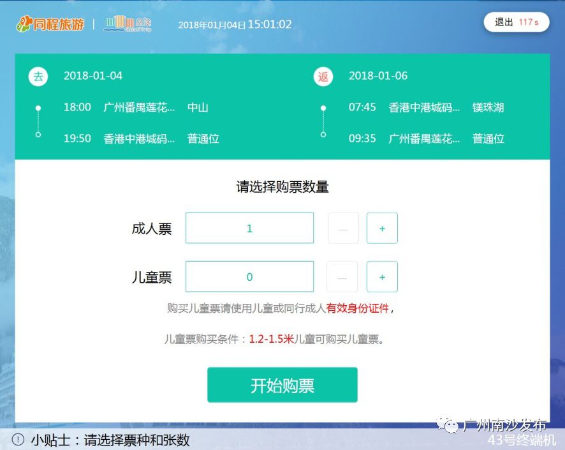
Task: Select the child ticket quantity input field
Action: click(x=249, y=276)
